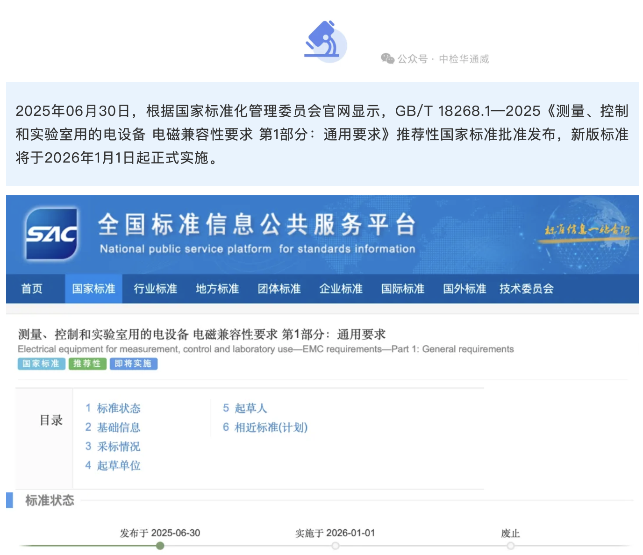Open 6 相近标准(计划) link

[265, 427]
